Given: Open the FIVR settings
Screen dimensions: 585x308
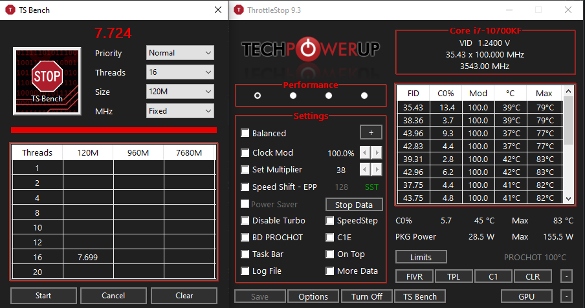Looking at the screenshot, I should pyautogui.click(x=415, y=277).
